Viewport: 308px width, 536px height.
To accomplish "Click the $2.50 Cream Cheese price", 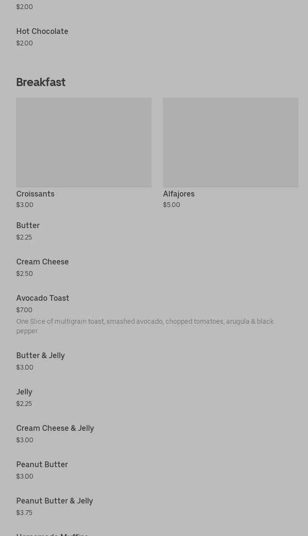I will (24, 274).
